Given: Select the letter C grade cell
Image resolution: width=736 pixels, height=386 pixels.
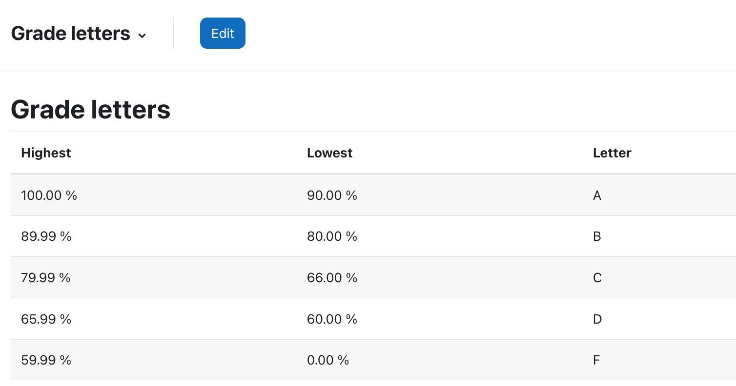Looking at the screenshot, I should pos(597,278).
